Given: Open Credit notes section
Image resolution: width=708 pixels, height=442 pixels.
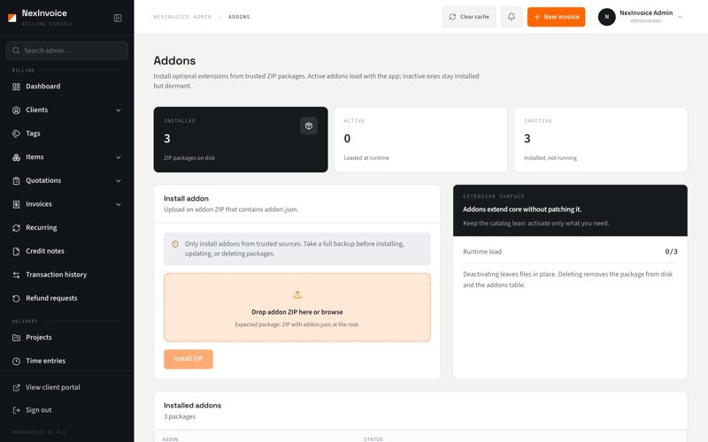Looking at the screenshot, I should pyautogui.click(x=67, y=251).
